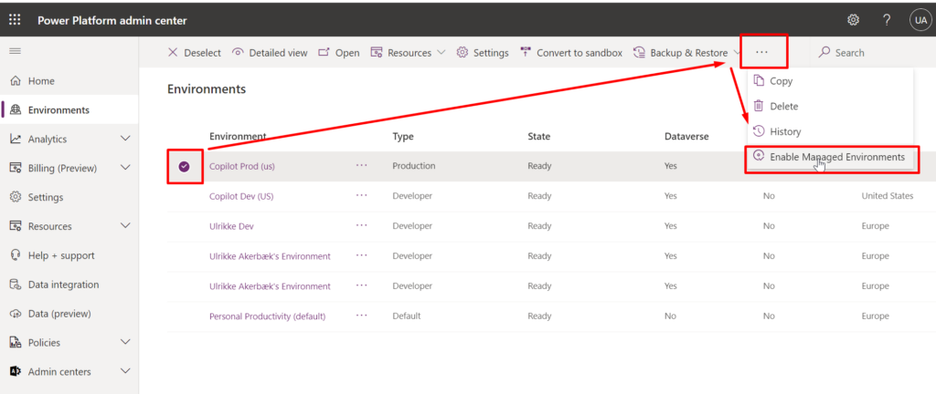Open the help question mark icon
The width and height of the screenshot is (936, 394).
pyautogui.click(x=887, y=20)
